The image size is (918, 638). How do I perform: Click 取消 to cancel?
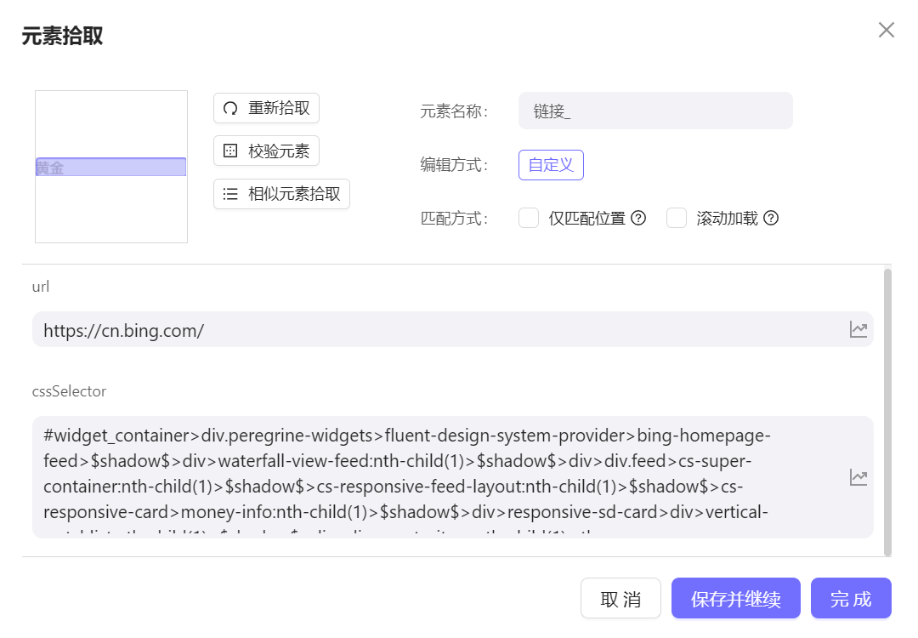tap(620, 599)
